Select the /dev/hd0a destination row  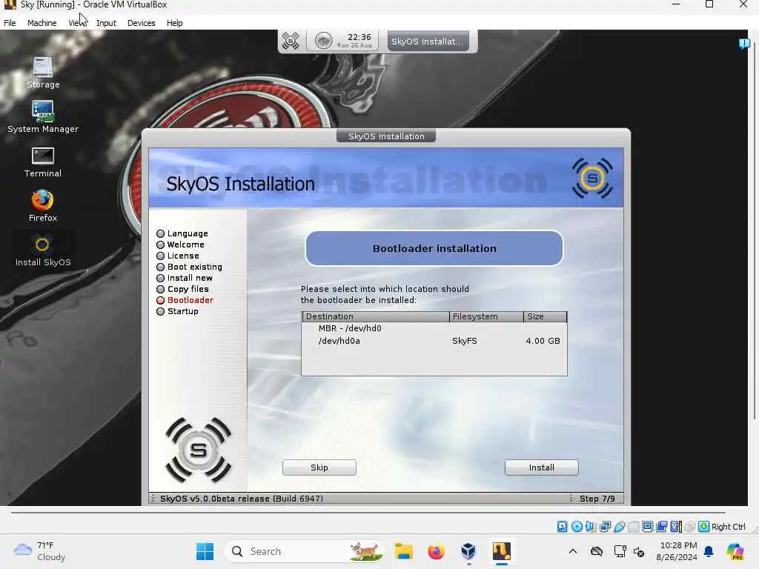(434, 341)
